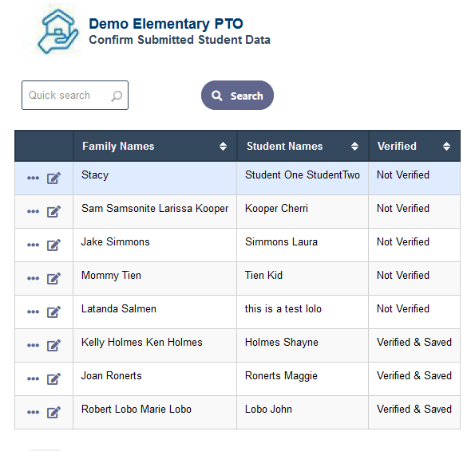Screen dimensions: 471x451
Task: Open the edit icon for the Stacy row
Action: click(53, 178)
